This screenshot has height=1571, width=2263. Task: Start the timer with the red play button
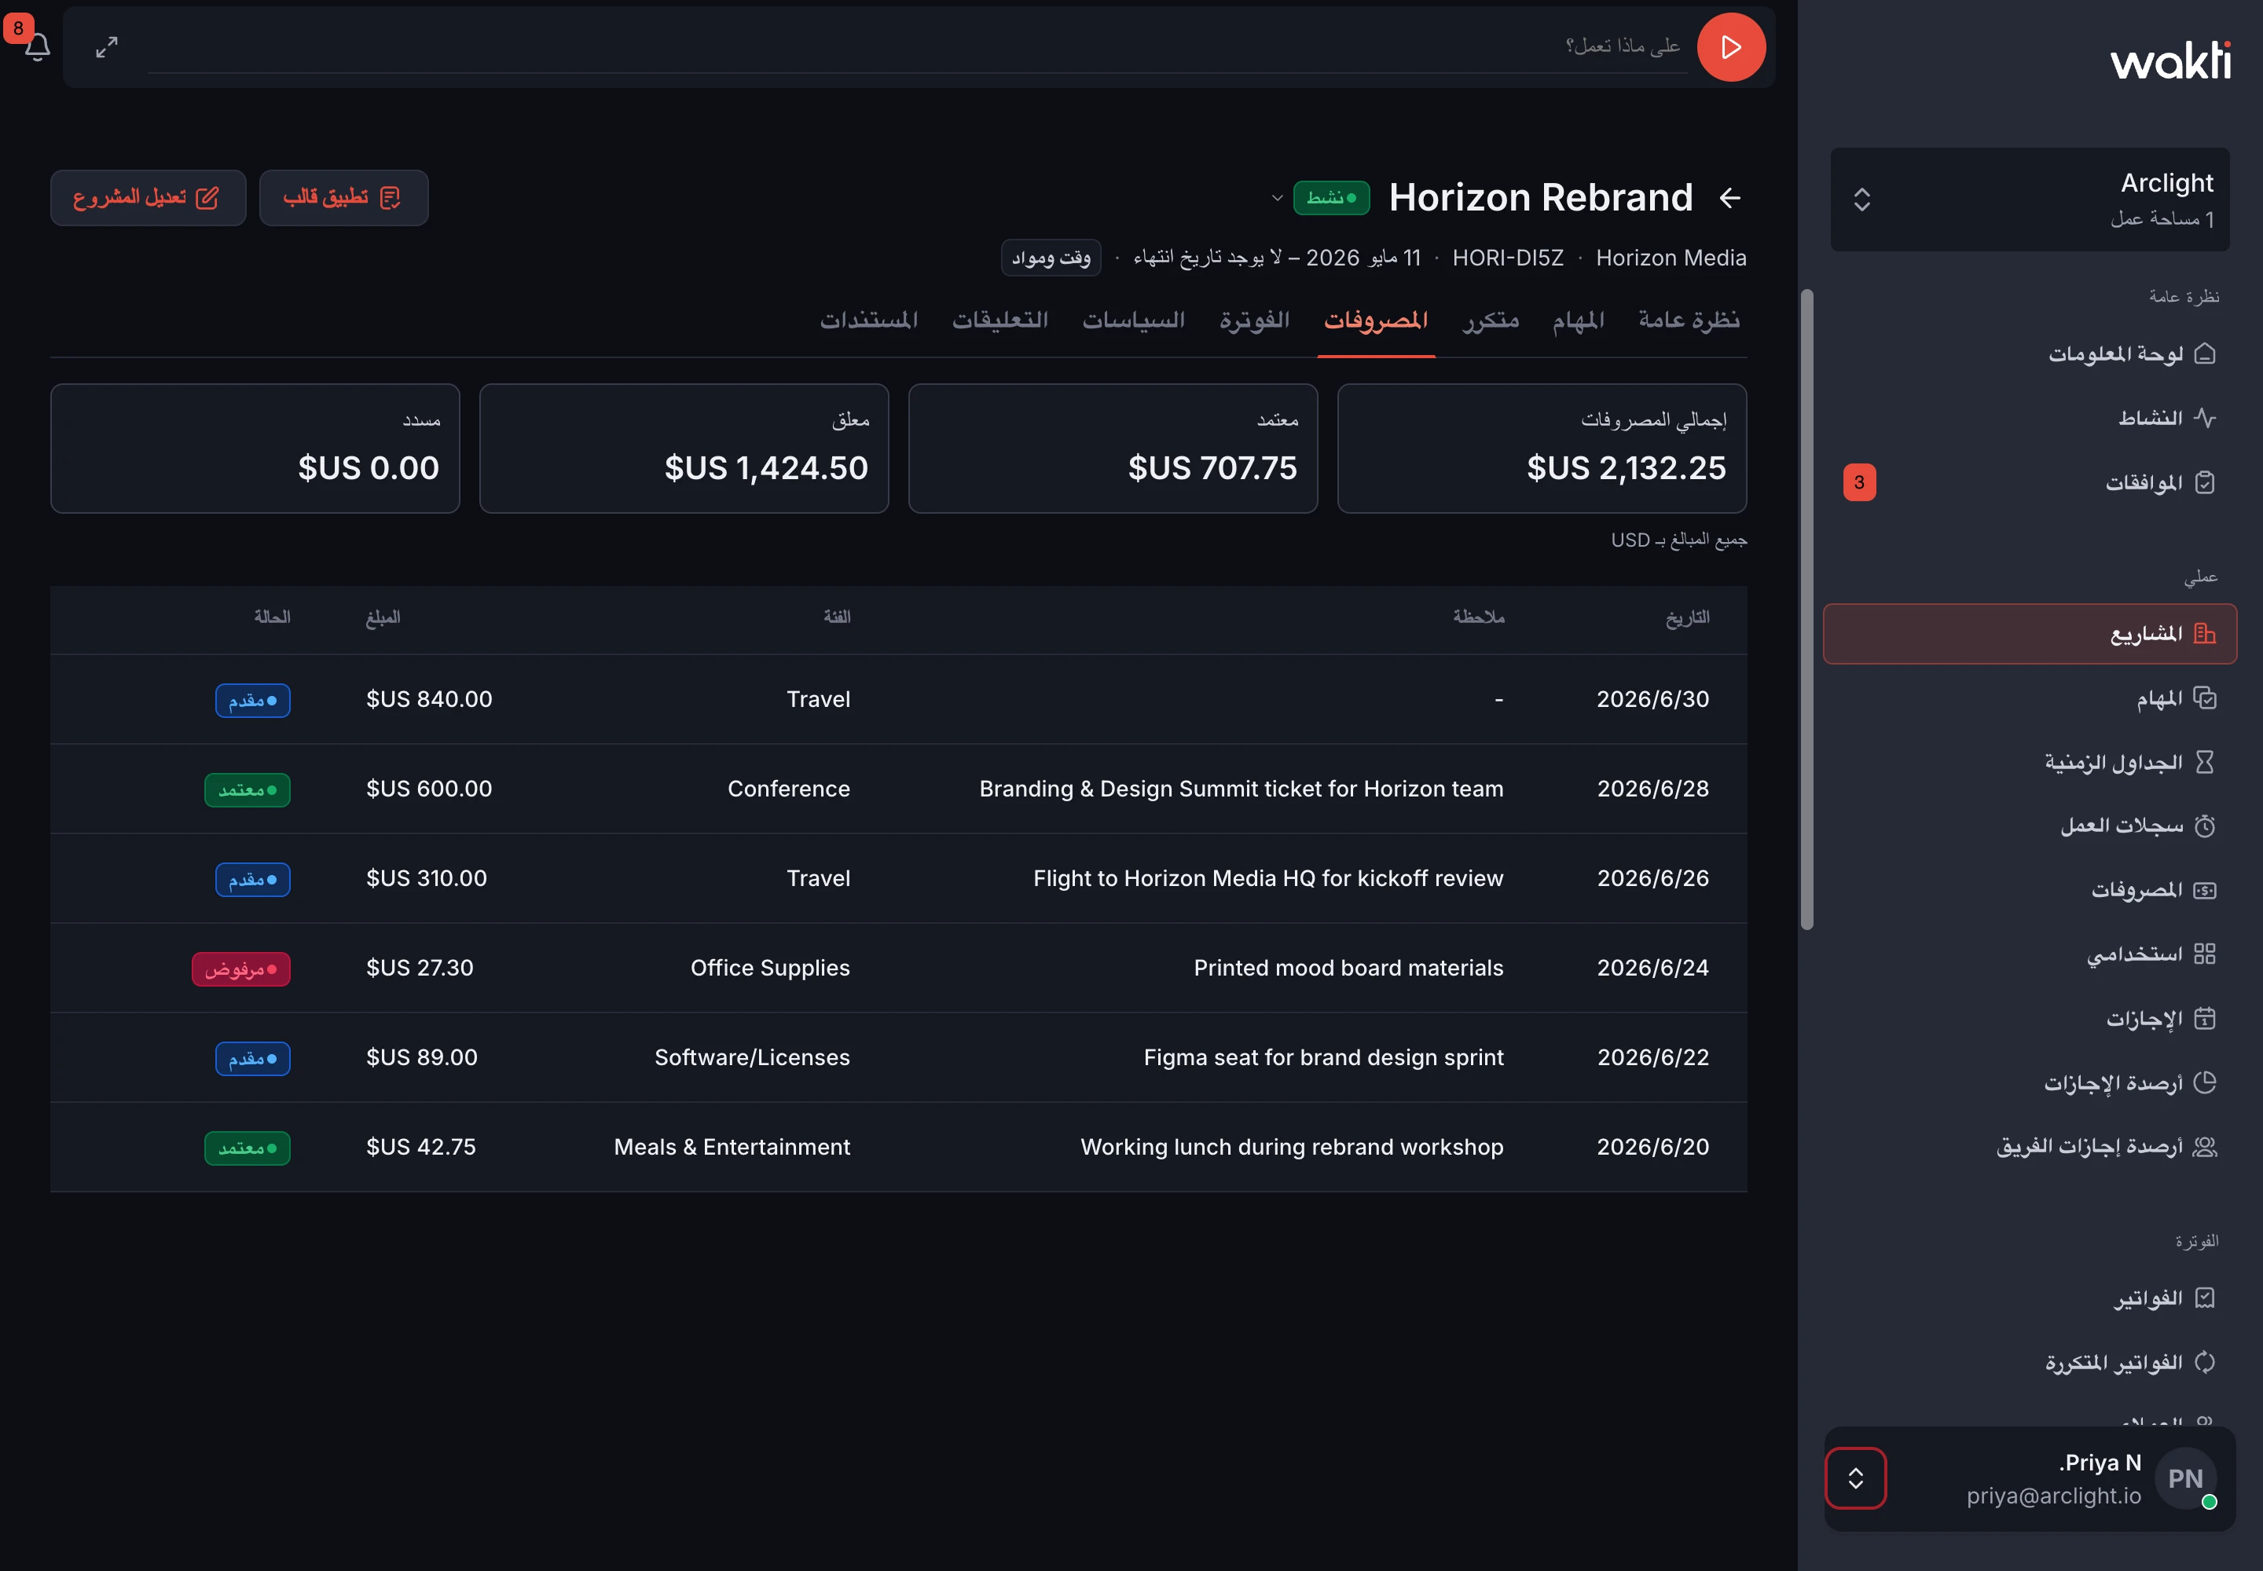click(x=1730, y=47)
